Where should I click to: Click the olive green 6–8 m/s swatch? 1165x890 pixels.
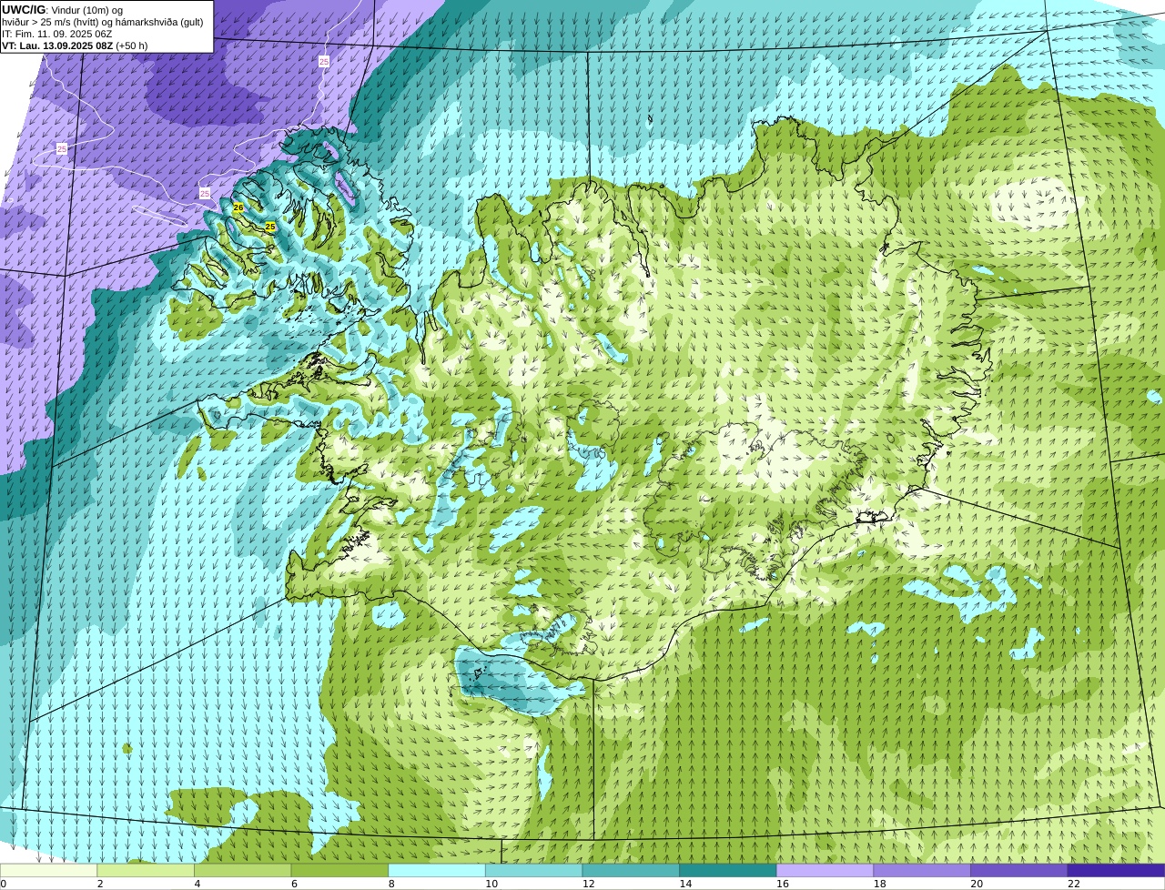339,870
